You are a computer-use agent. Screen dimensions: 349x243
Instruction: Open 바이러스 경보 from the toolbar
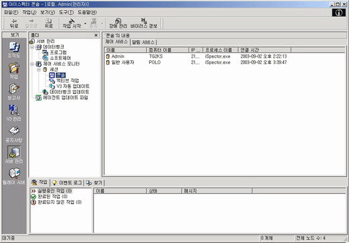pos(144,23)
